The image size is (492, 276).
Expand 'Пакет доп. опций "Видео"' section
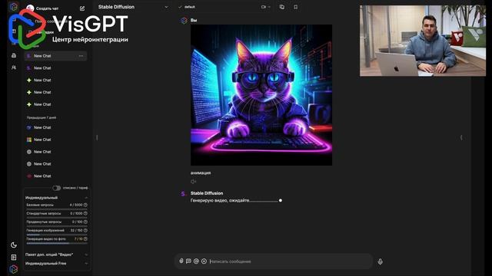pos(86,255)
